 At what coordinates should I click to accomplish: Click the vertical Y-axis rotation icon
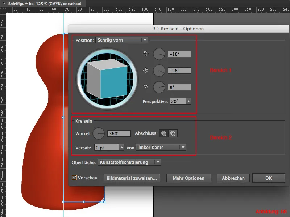pyautogui.click(x=146, y=71)
